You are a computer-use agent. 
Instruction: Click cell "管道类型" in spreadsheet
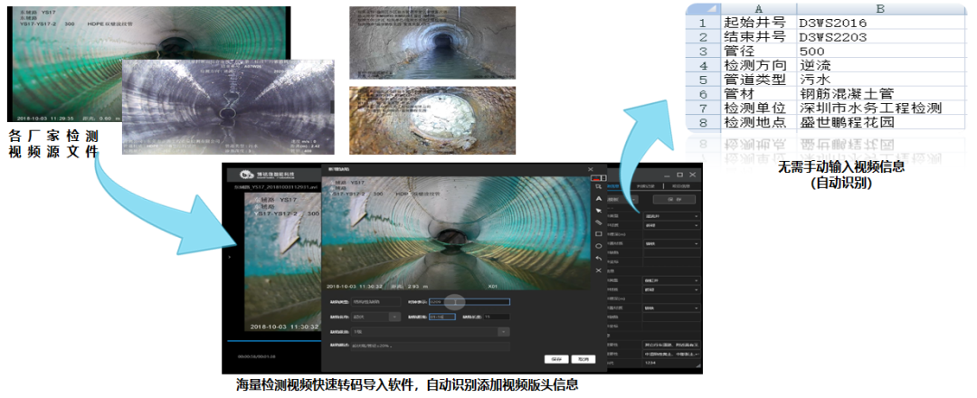pyautogui.click(x=757, y=80)
